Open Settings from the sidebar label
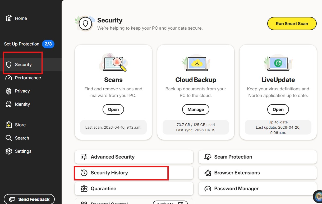The height and width of the screenshot is (204, 322). (x=23, y=151)
